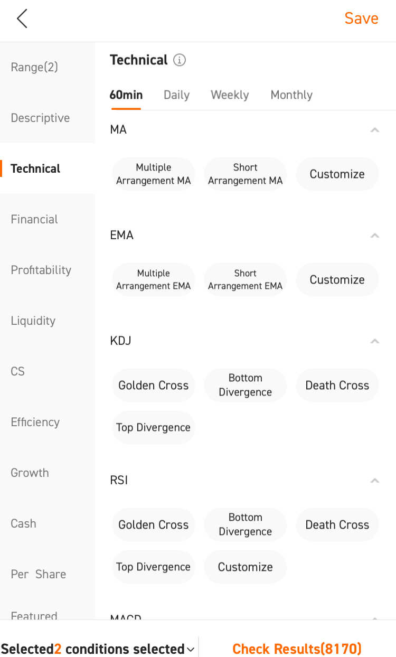Select KDJ Top Divergence chip
Image resolution: width=396 pixels, height=657 pixels.
pyautogui.click(x=154, y=427)
